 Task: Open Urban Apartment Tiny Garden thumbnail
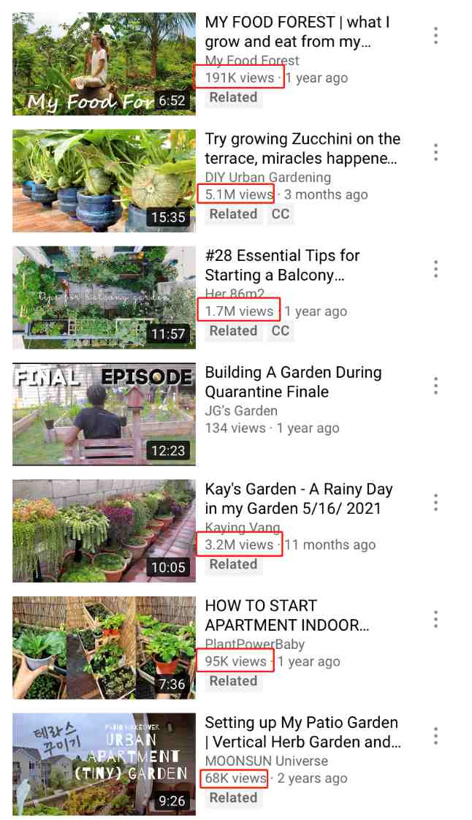point(104,764)
